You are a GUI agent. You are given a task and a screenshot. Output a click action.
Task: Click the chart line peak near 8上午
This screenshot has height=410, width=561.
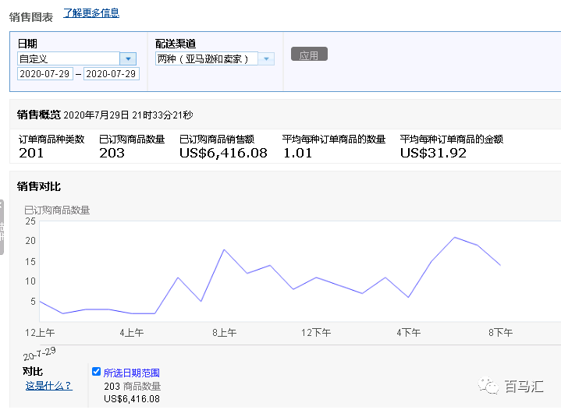click(x=224, y=249)
